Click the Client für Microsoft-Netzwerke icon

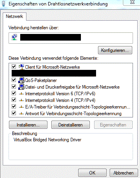21,67
